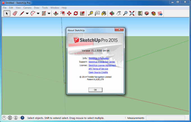Choose the Zoom magnifier tool
Image resolution: width=191 pixels, height=122 pixels.
125,13
